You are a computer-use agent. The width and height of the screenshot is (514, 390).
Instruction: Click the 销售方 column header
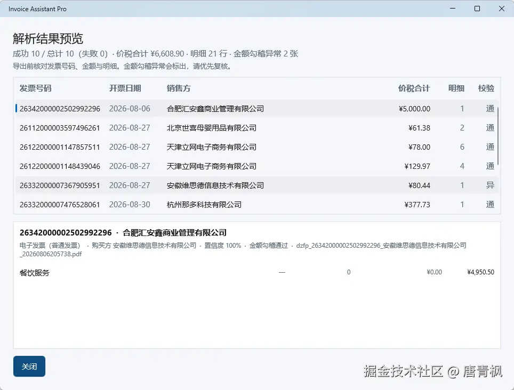[178, 88]
